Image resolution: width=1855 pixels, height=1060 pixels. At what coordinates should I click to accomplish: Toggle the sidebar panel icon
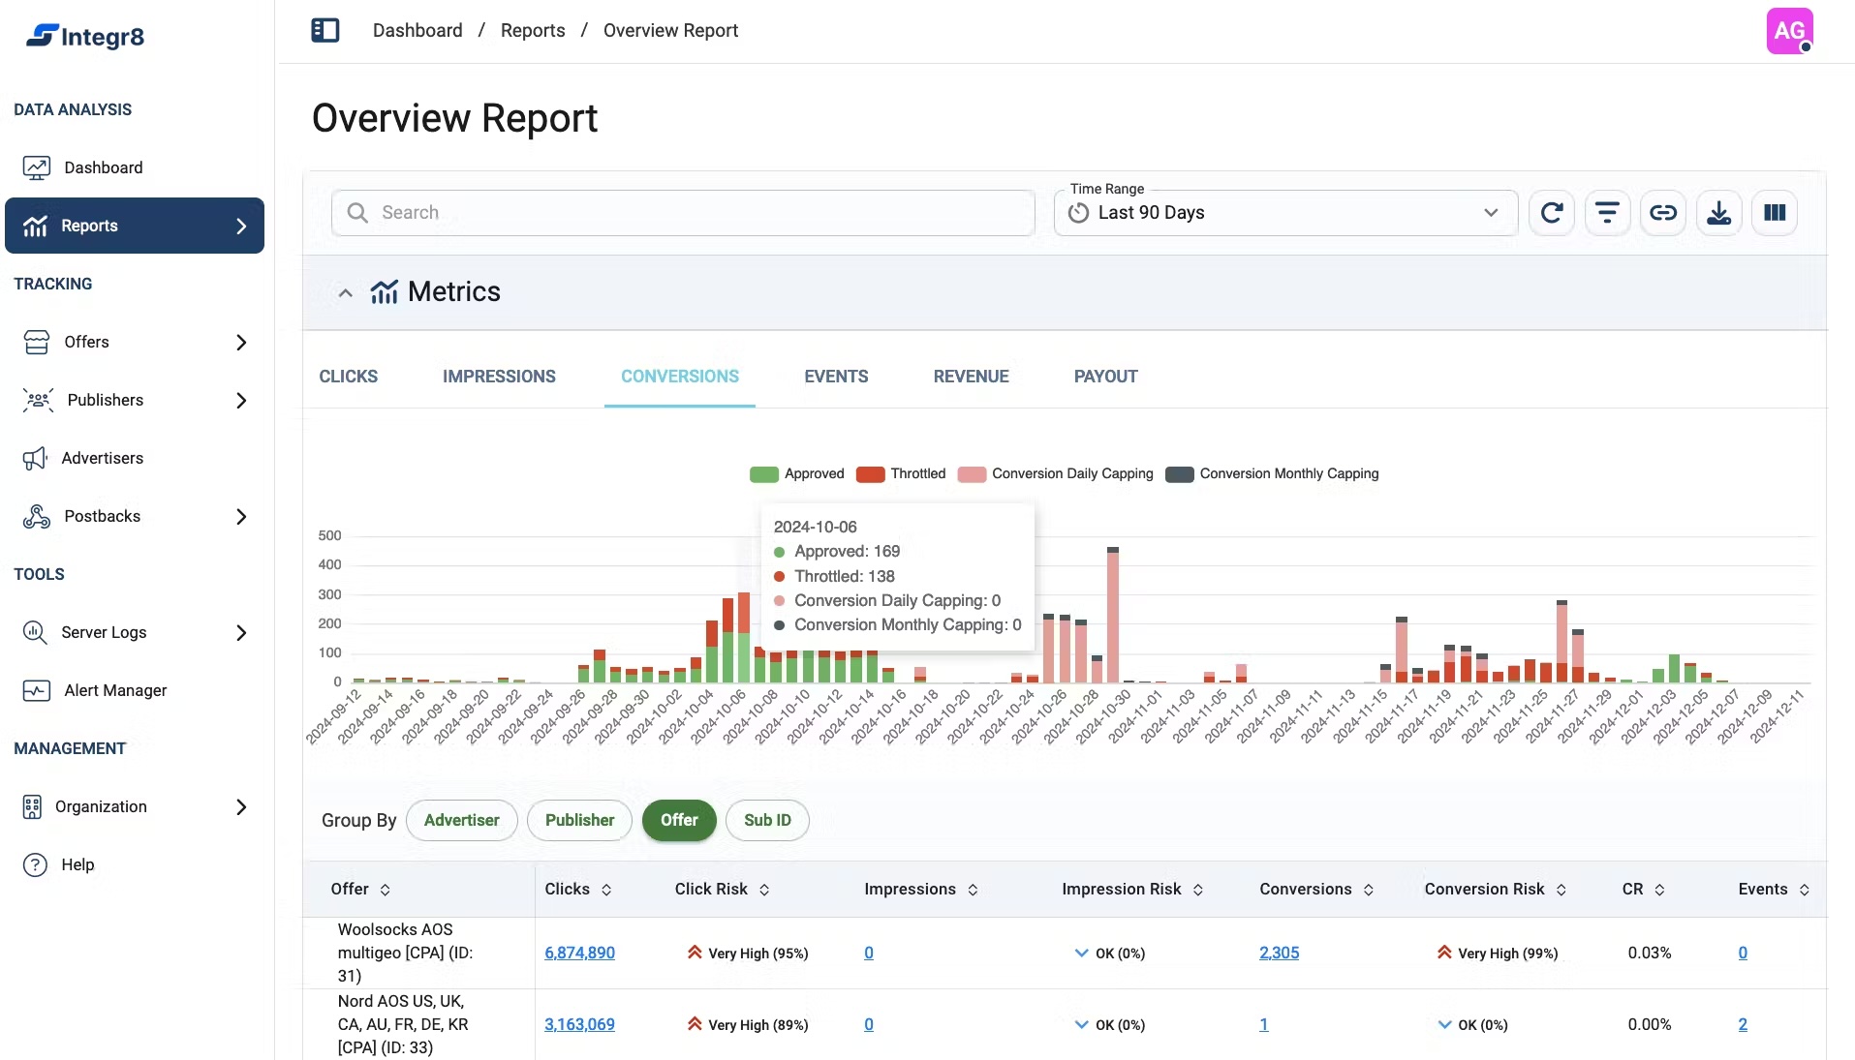click(325, 30)
